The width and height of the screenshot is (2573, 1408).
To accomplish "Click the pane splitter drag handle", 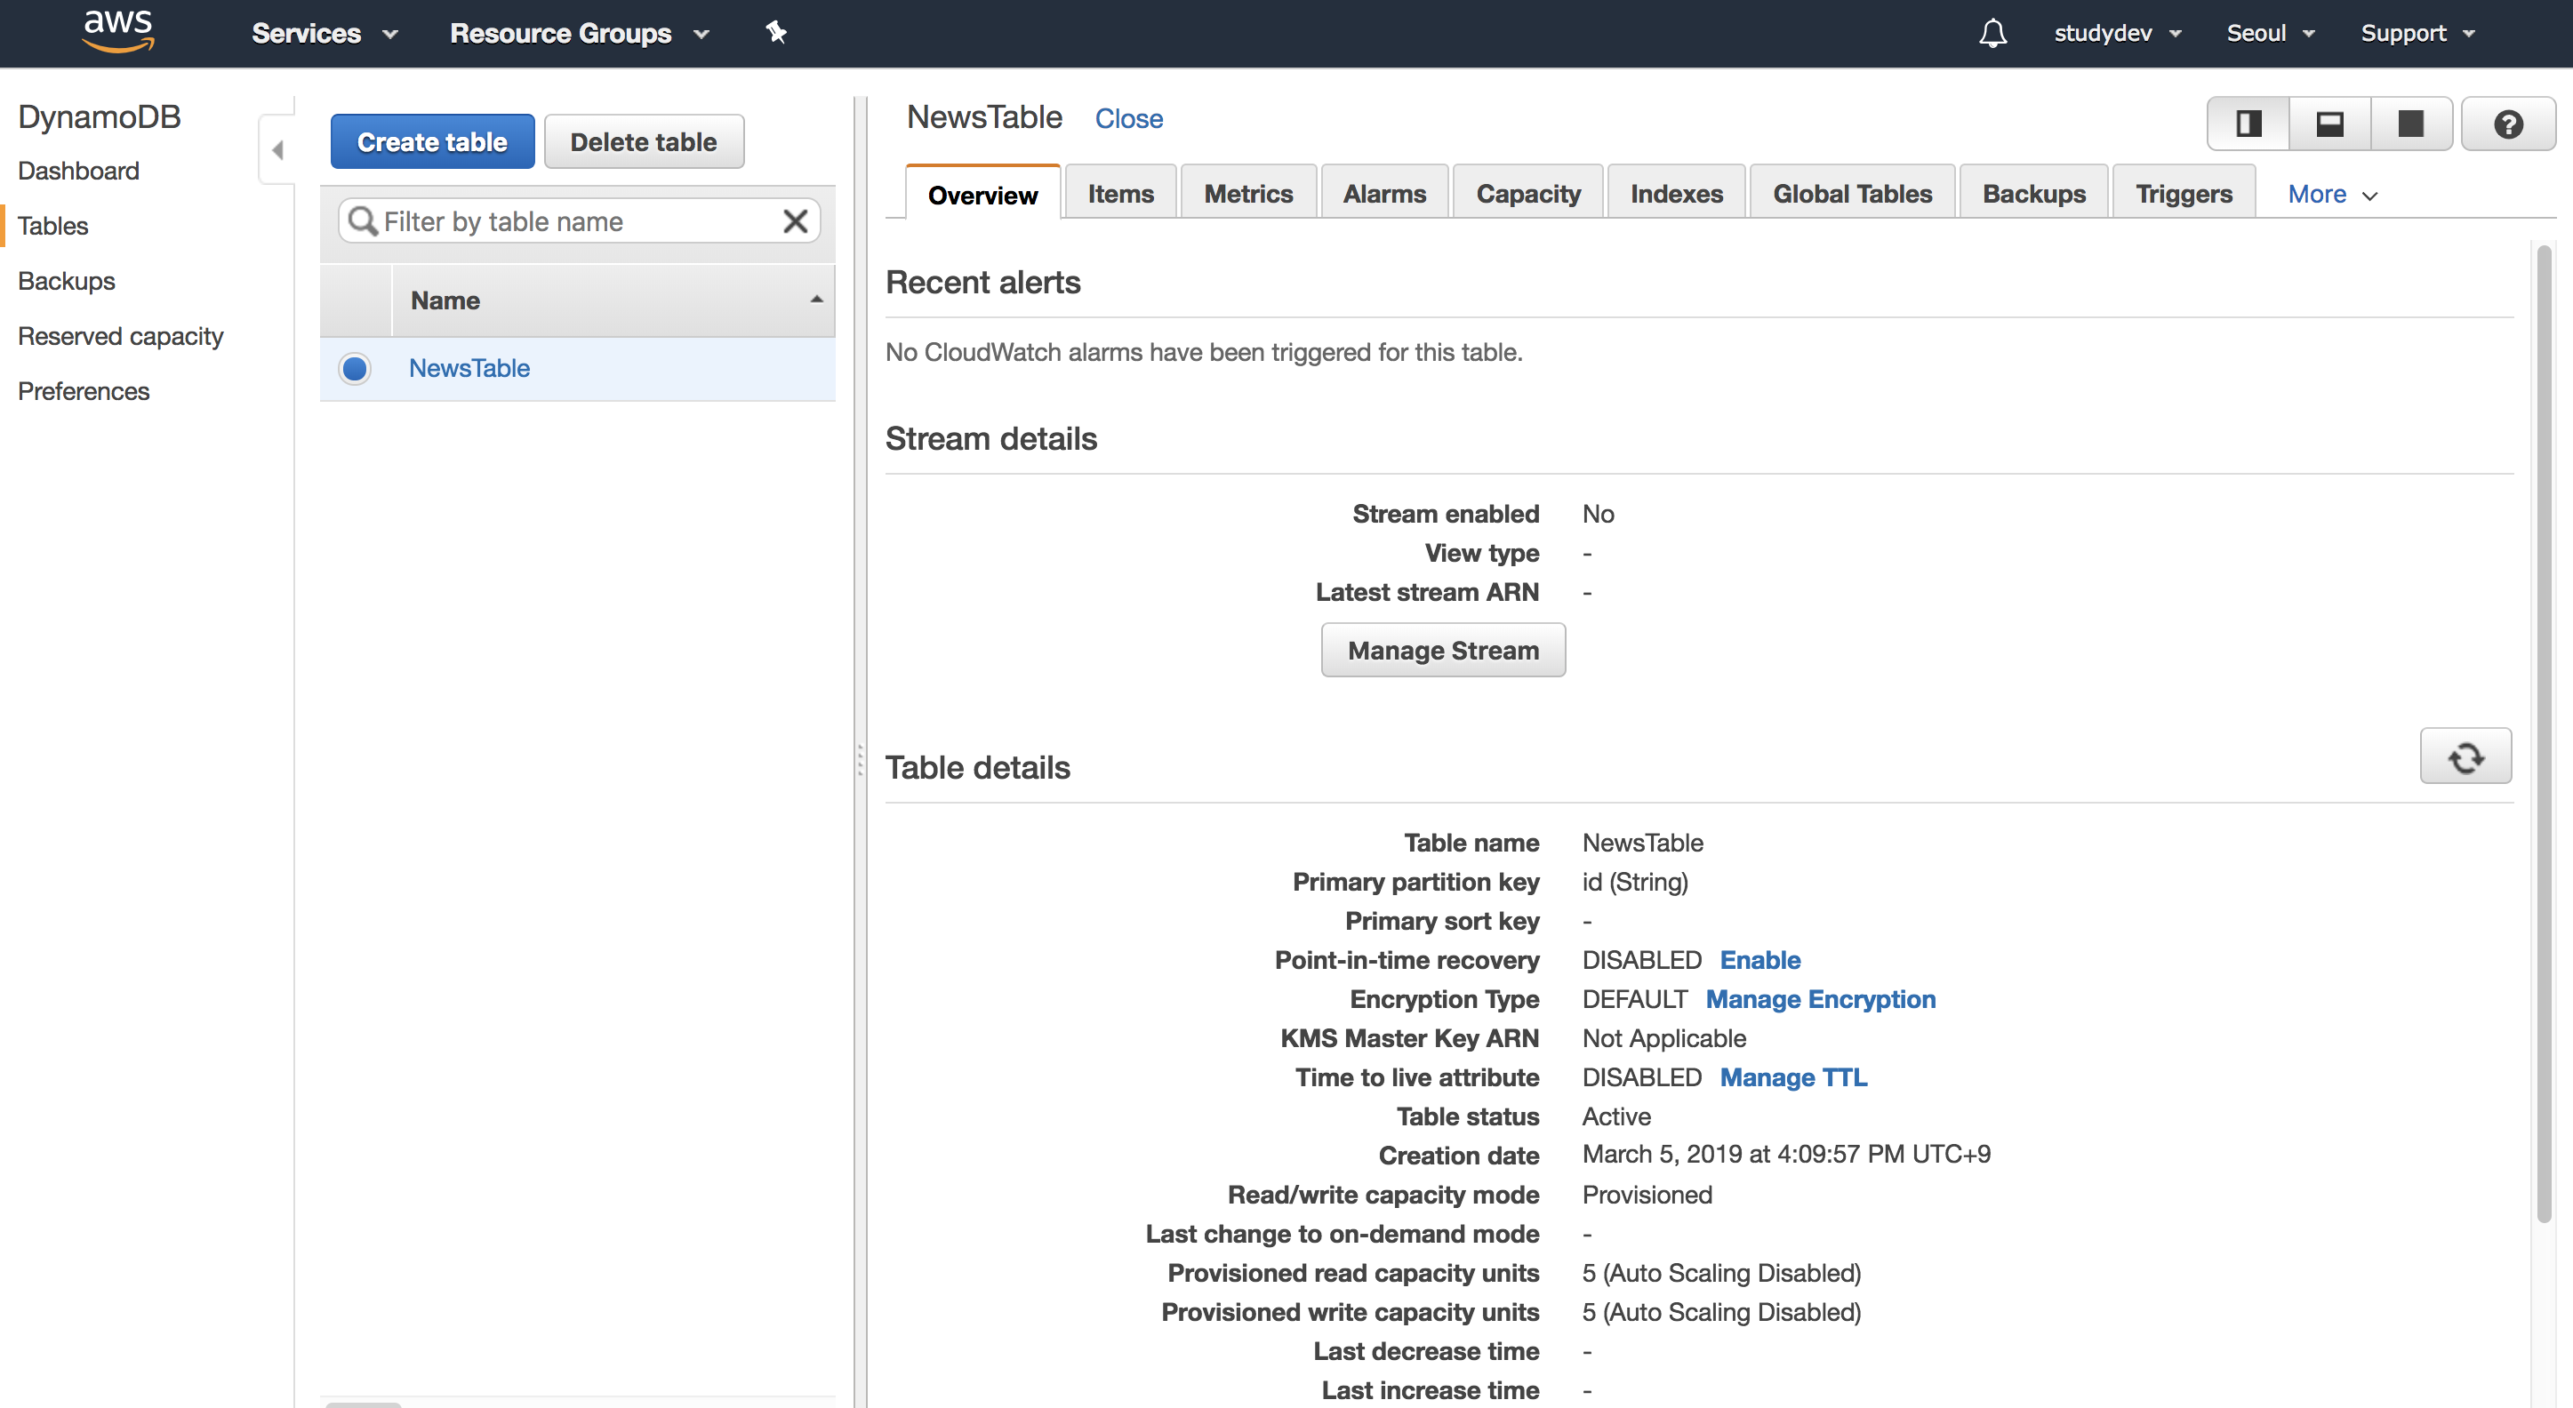I will click(x=859, y=760).
